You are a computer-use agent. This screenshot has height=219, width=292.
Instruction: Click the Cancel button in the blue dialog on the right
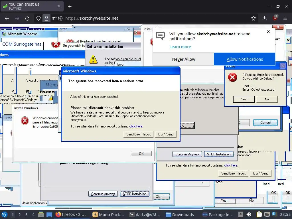coord(265,123)
